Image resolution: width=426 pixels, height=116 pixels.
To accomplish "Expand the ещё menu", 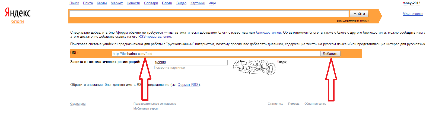I will click(x=212, y=3).
